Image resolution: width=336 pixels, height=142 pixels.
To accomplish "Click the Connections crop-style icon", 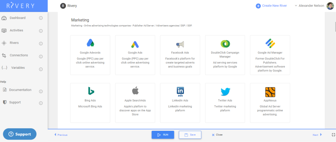I will 4,55.
